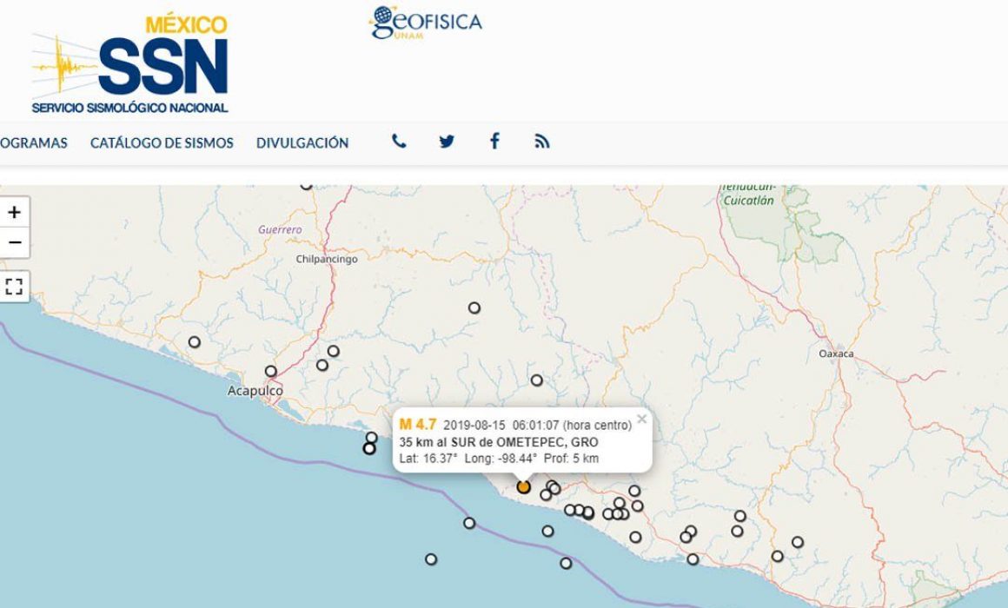Image resolution: width=1008 pixels, height=608 pixels.
Task: Zoom out the map with minus button
Action: [x=14, y=242]
